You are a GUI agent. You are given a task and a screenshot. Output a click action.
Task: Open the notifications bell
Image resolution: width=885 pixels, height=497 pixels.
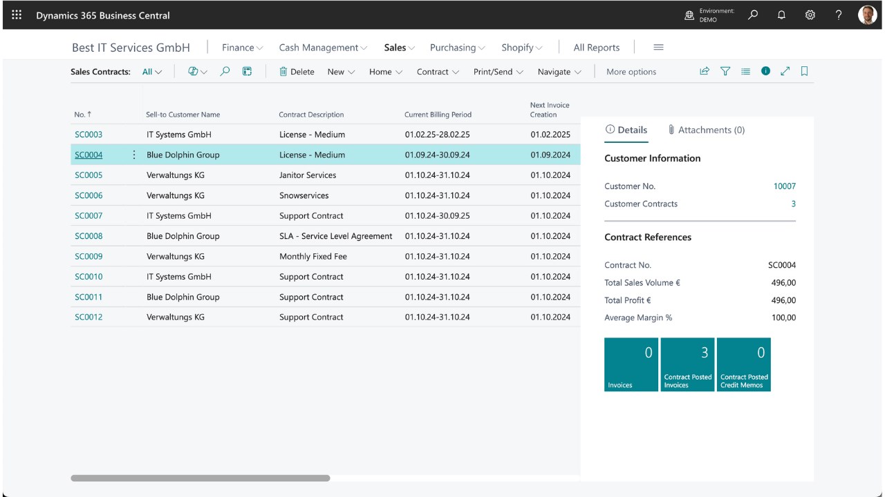click(x=781, y=15)
